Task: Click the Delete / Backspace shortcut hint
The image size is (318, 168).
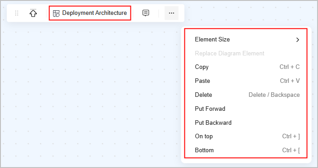Action: coord(274,95)
